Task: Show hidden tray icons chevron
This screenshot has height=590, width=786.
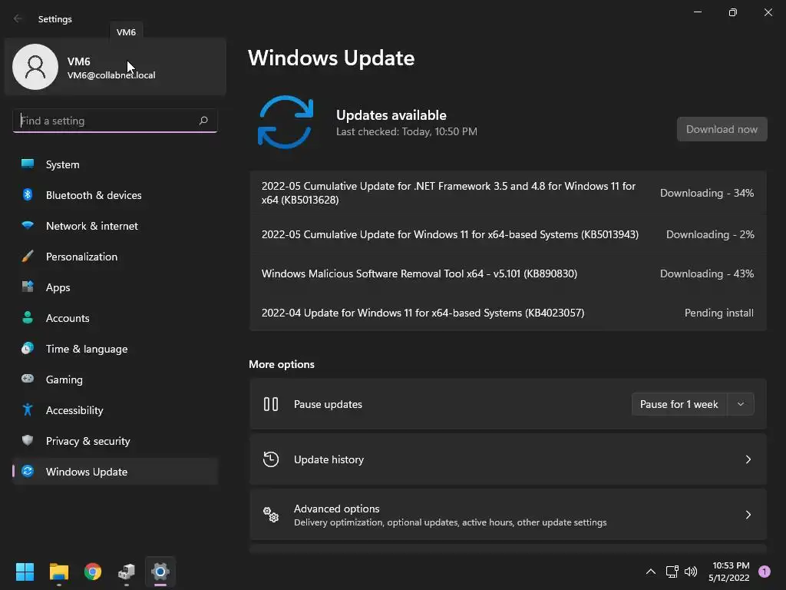Action: 651,572
